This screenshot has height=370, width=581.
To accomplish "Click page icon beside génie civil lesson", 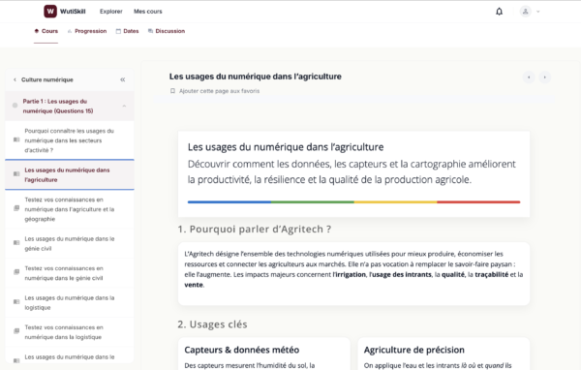I will [x=16, y=243].
